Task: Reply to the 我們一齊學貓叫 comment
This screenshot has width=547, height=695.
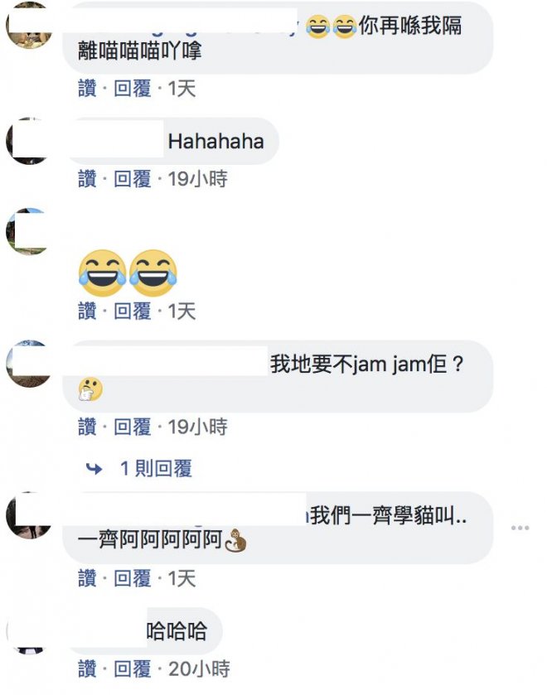Action: coord(133,578)
